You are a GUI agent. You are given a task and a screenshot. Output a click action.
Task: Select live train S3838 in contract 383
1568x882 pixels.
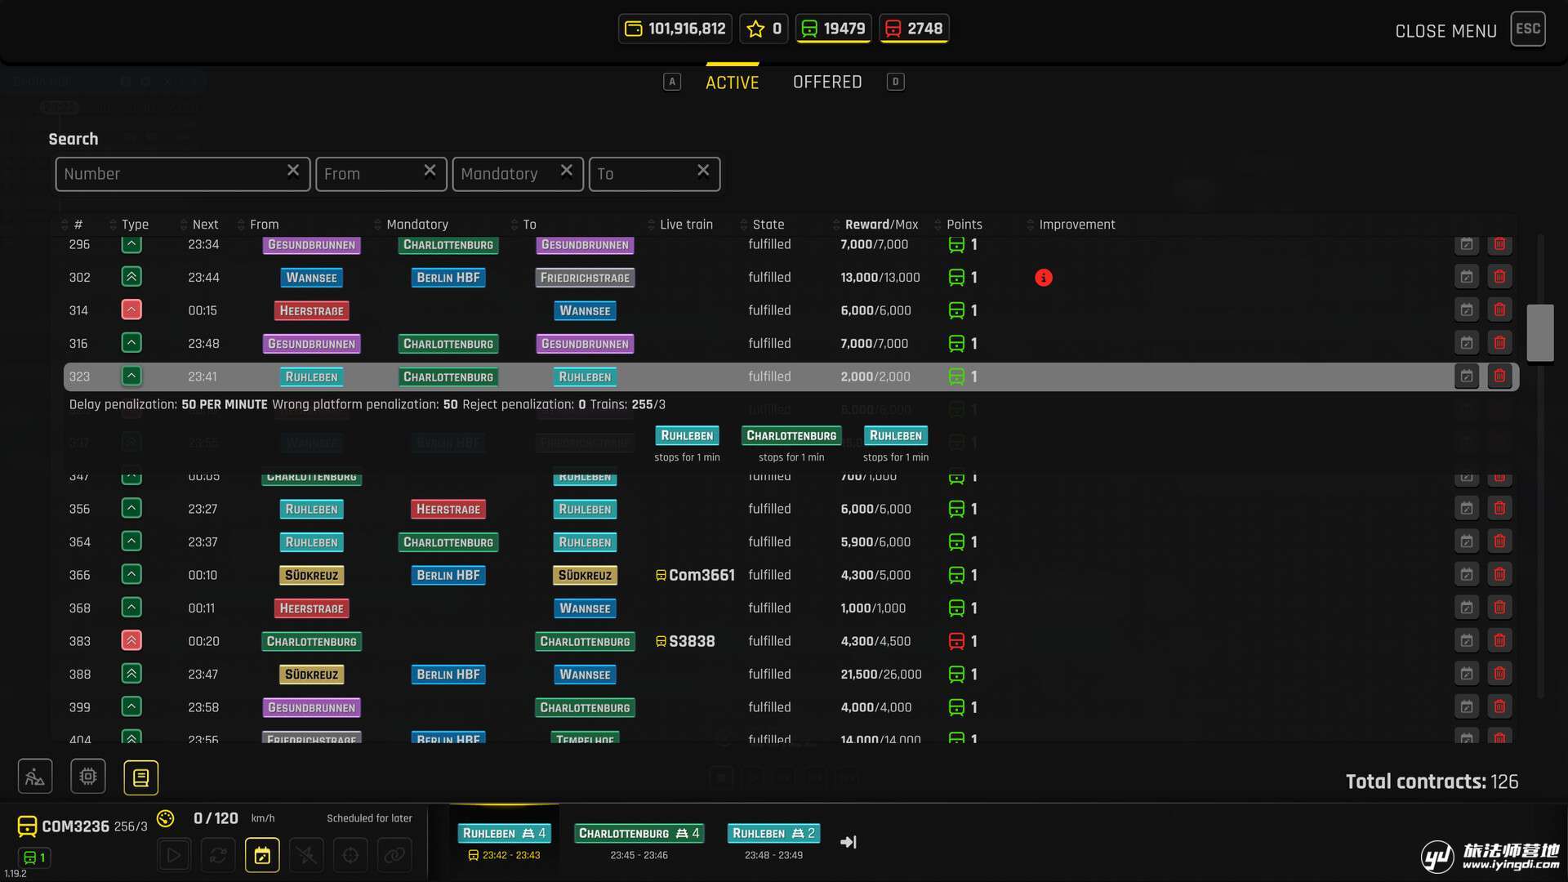[x=685, y=641]
